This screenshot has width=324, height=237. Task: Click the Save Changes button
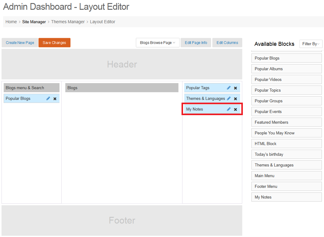click(54, 43)
